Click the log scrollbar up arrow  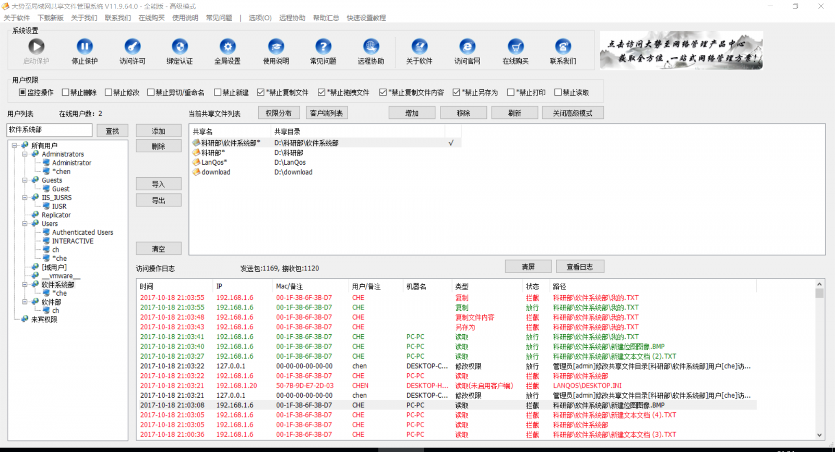point(819,284)
